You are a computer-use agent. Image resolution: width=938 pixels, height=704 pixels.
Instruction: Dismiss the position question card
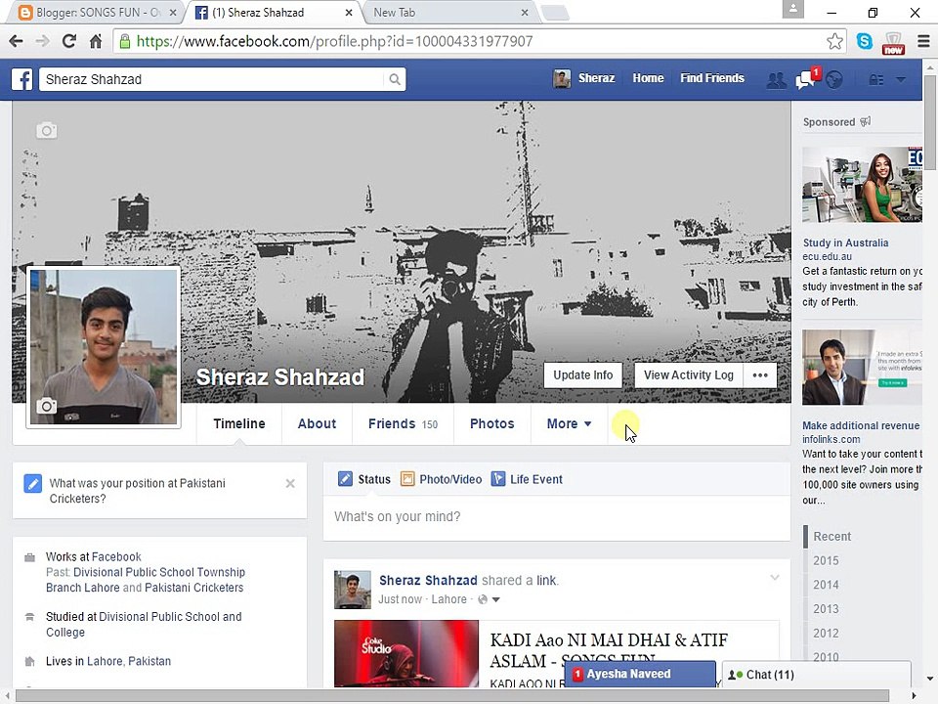[x=290, y=483]
